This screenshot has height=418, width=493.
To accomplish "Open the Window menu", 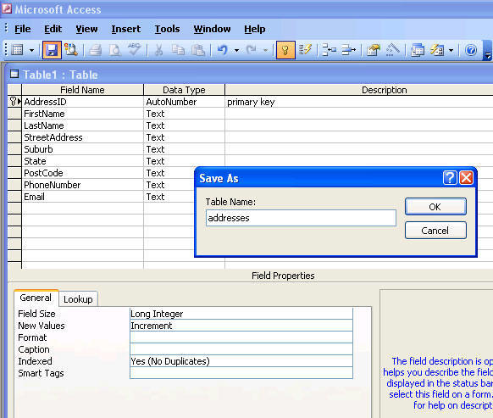I will click(x=212, y=29).
